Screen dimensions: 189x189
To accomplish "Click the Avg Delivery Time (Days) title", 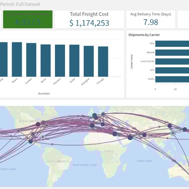I will pos(151,14).
